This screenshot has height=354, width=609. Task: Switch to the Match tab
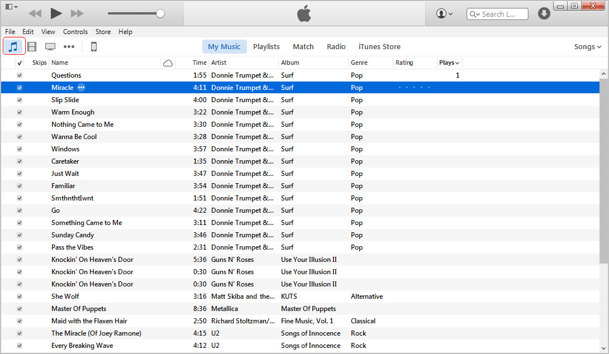point(303,46)
